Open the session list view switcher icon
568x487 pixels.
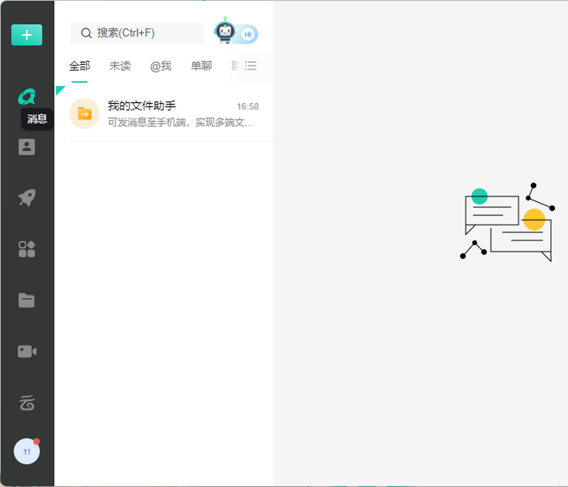(x=250, y=66)
